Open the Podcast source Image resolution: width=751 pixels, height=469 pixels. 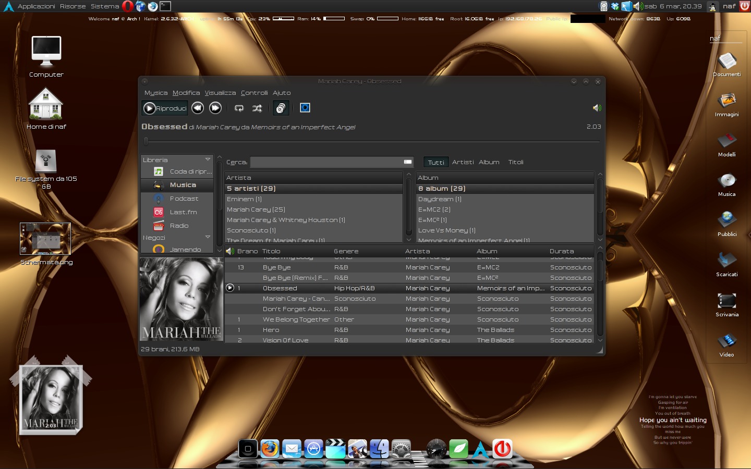coord(177,199)
